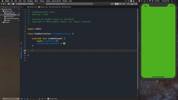This screenshot has height=100, width=178.
Task: Open the Source Control menu
Action: [56, 1]
